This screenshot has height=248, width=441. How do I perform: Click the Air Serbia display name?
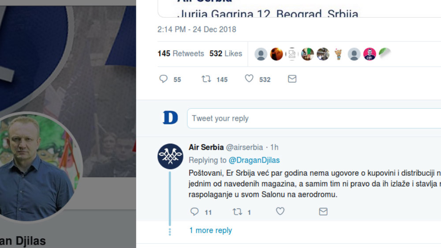206,147
